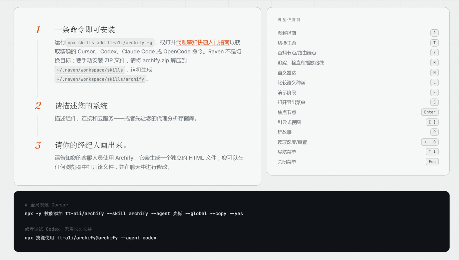Click the 焦点节点 shortcut label

pyautogui.click(x=287, y=112)
